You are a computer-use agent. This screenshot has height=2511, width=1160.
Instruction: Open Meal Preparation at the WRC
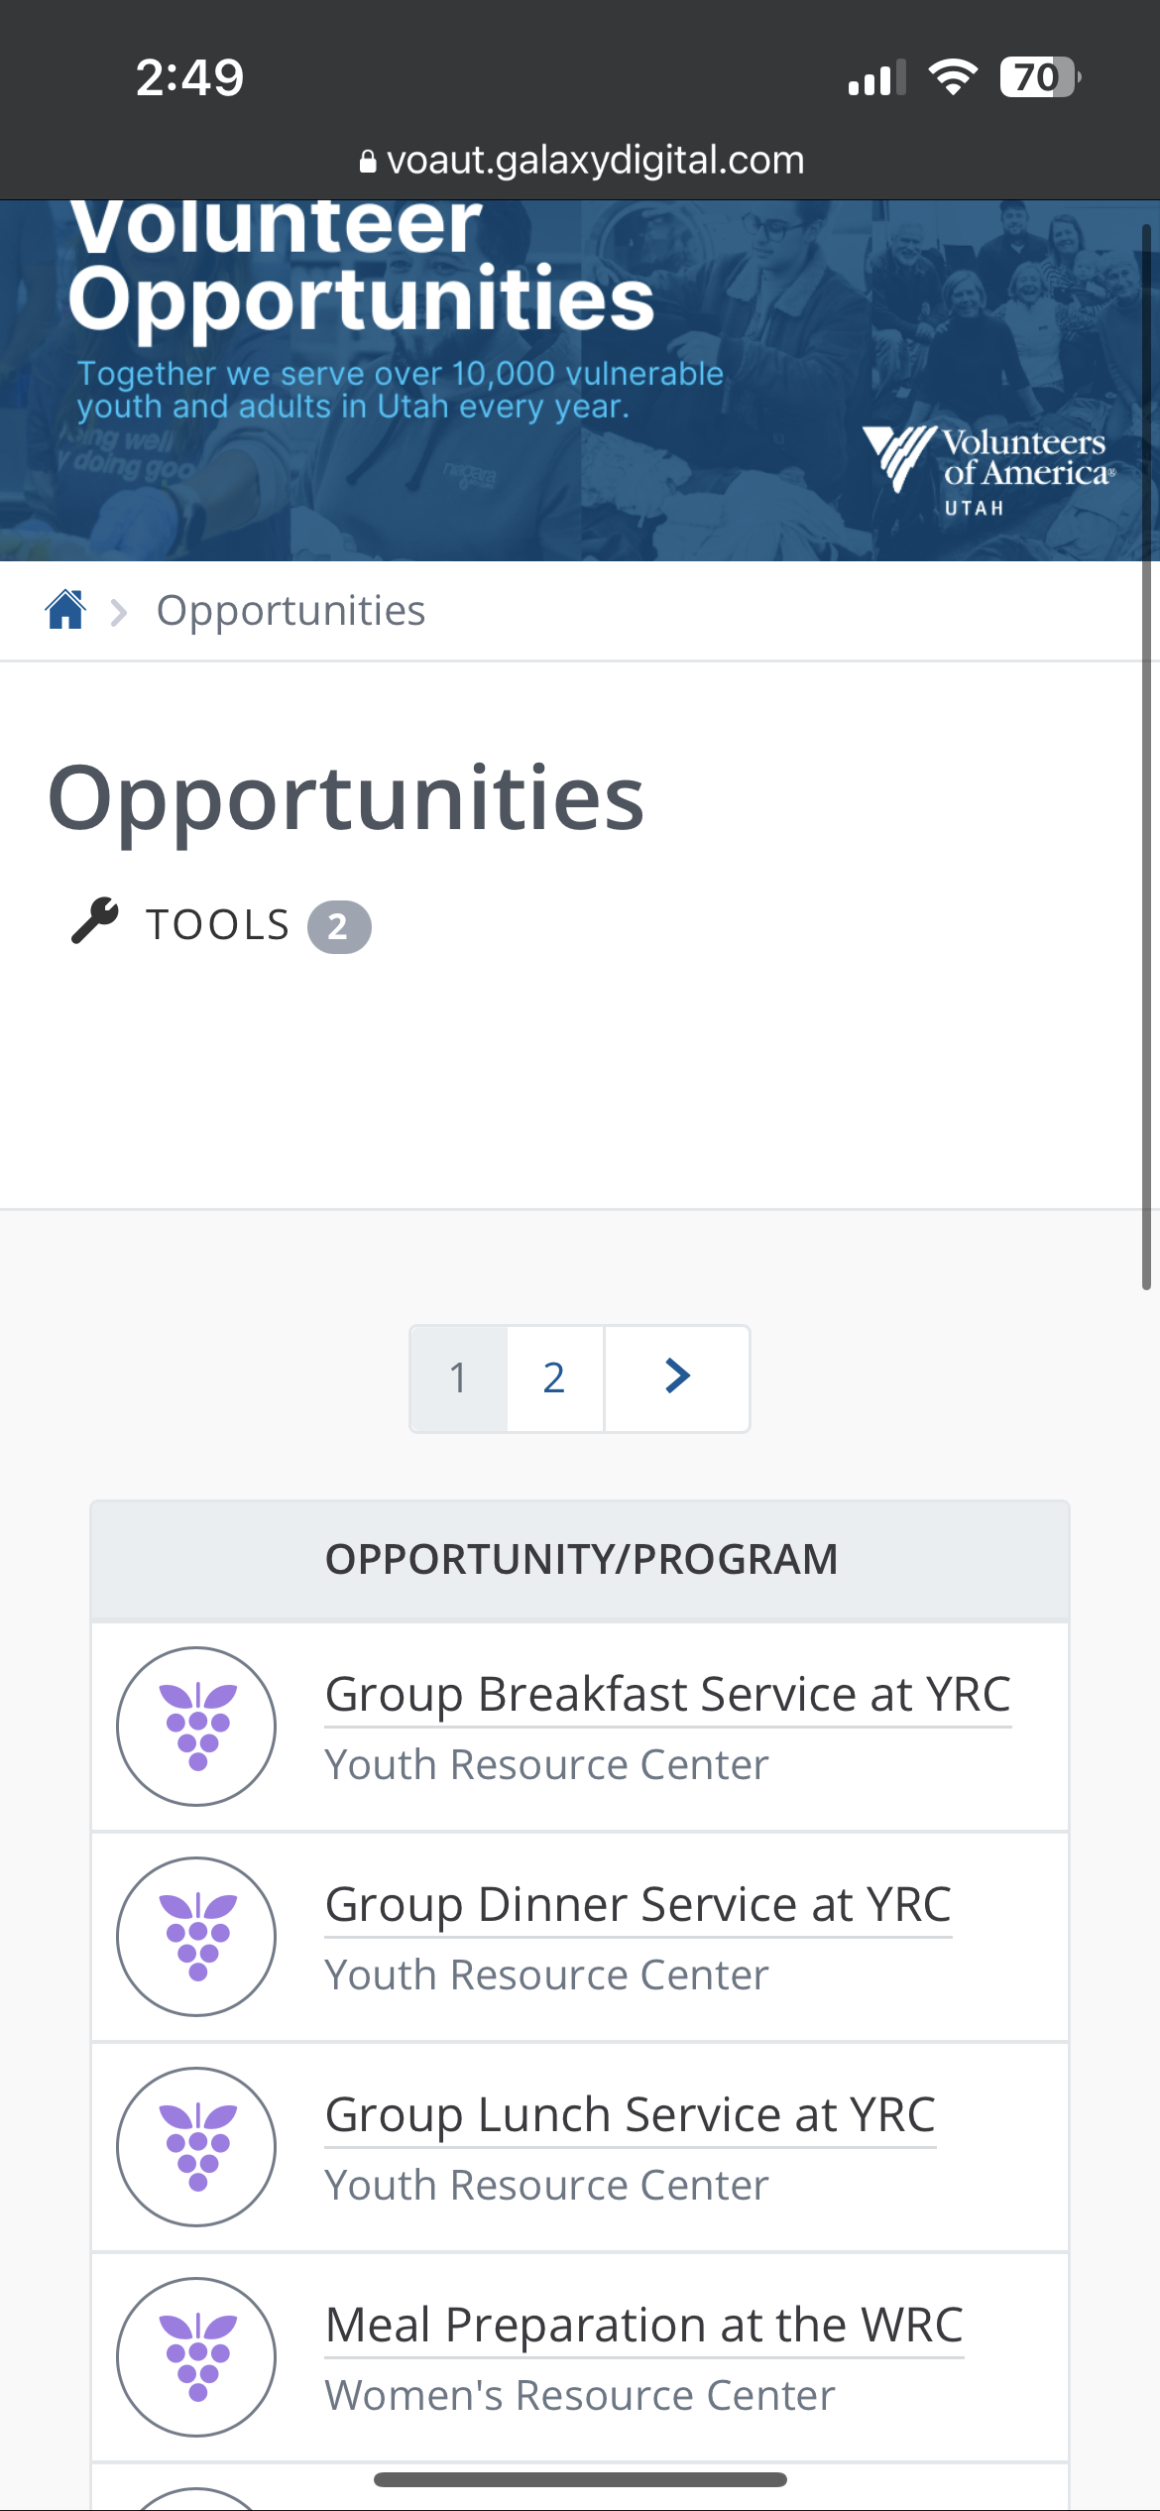point(644,2326)
